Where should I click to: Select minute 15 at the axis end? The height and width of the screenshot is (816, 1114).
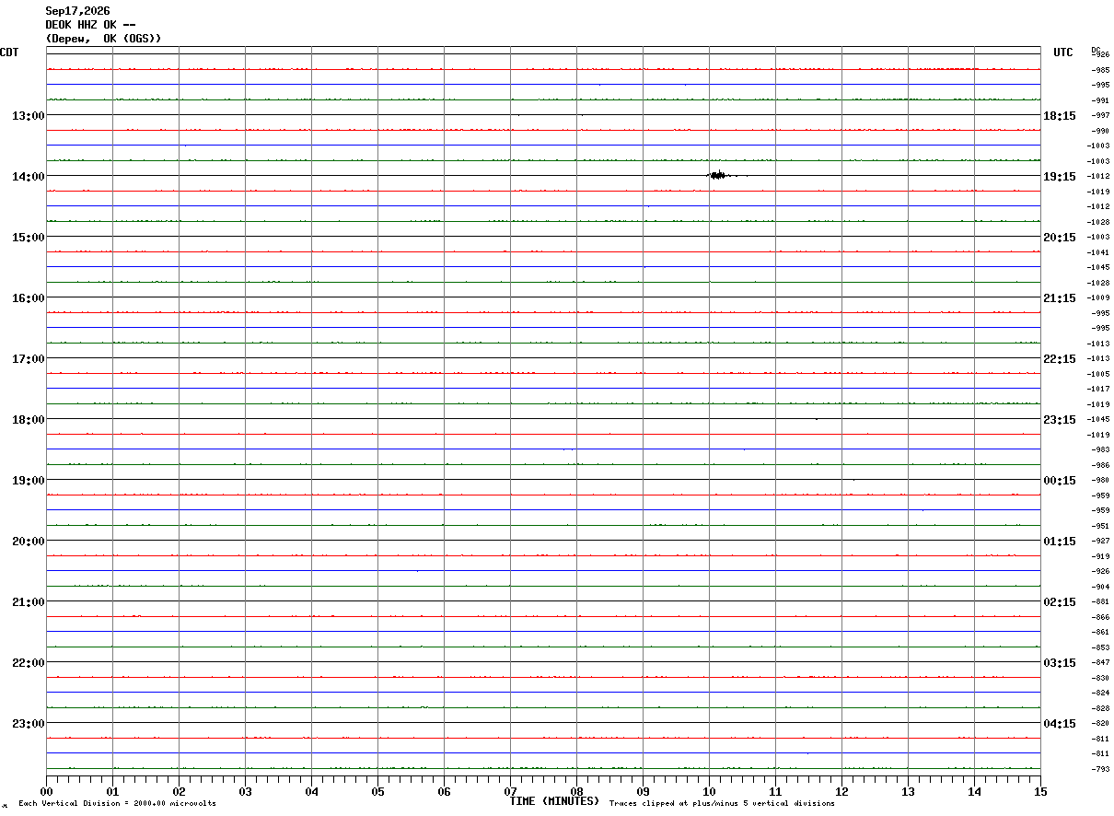click(x=1040, y=791)
